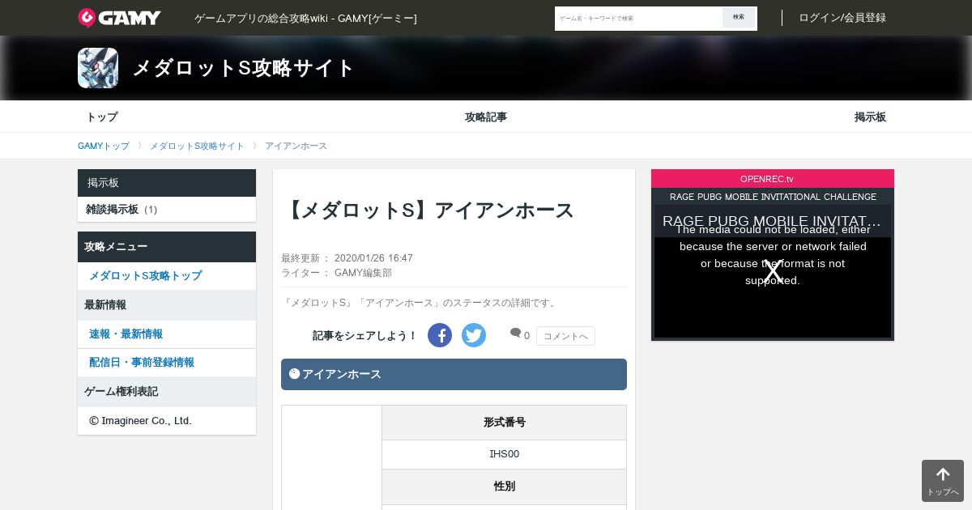Click the 掲示板 sidebar header
This screenshot has height=510, width=972.
(167, 183)
